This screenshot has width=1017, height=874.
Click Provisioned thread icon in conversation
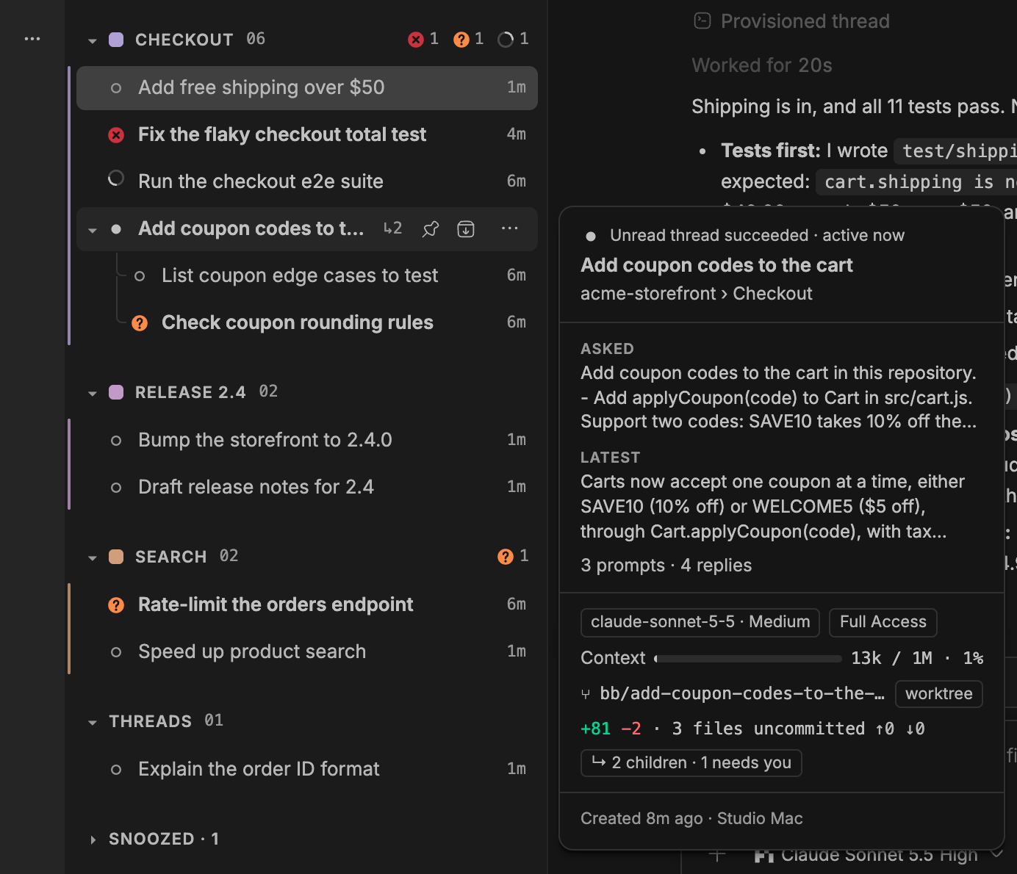[x=702, y=21]
